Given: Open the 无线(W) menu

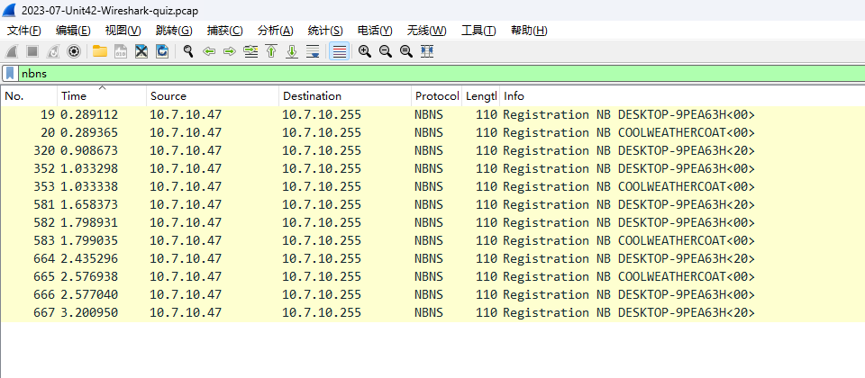Looking at the screenshot, I should (426, 31).
